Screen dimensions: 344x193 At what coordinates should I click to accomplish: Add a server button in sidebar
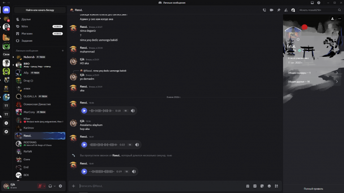click(x=6, y=123)
